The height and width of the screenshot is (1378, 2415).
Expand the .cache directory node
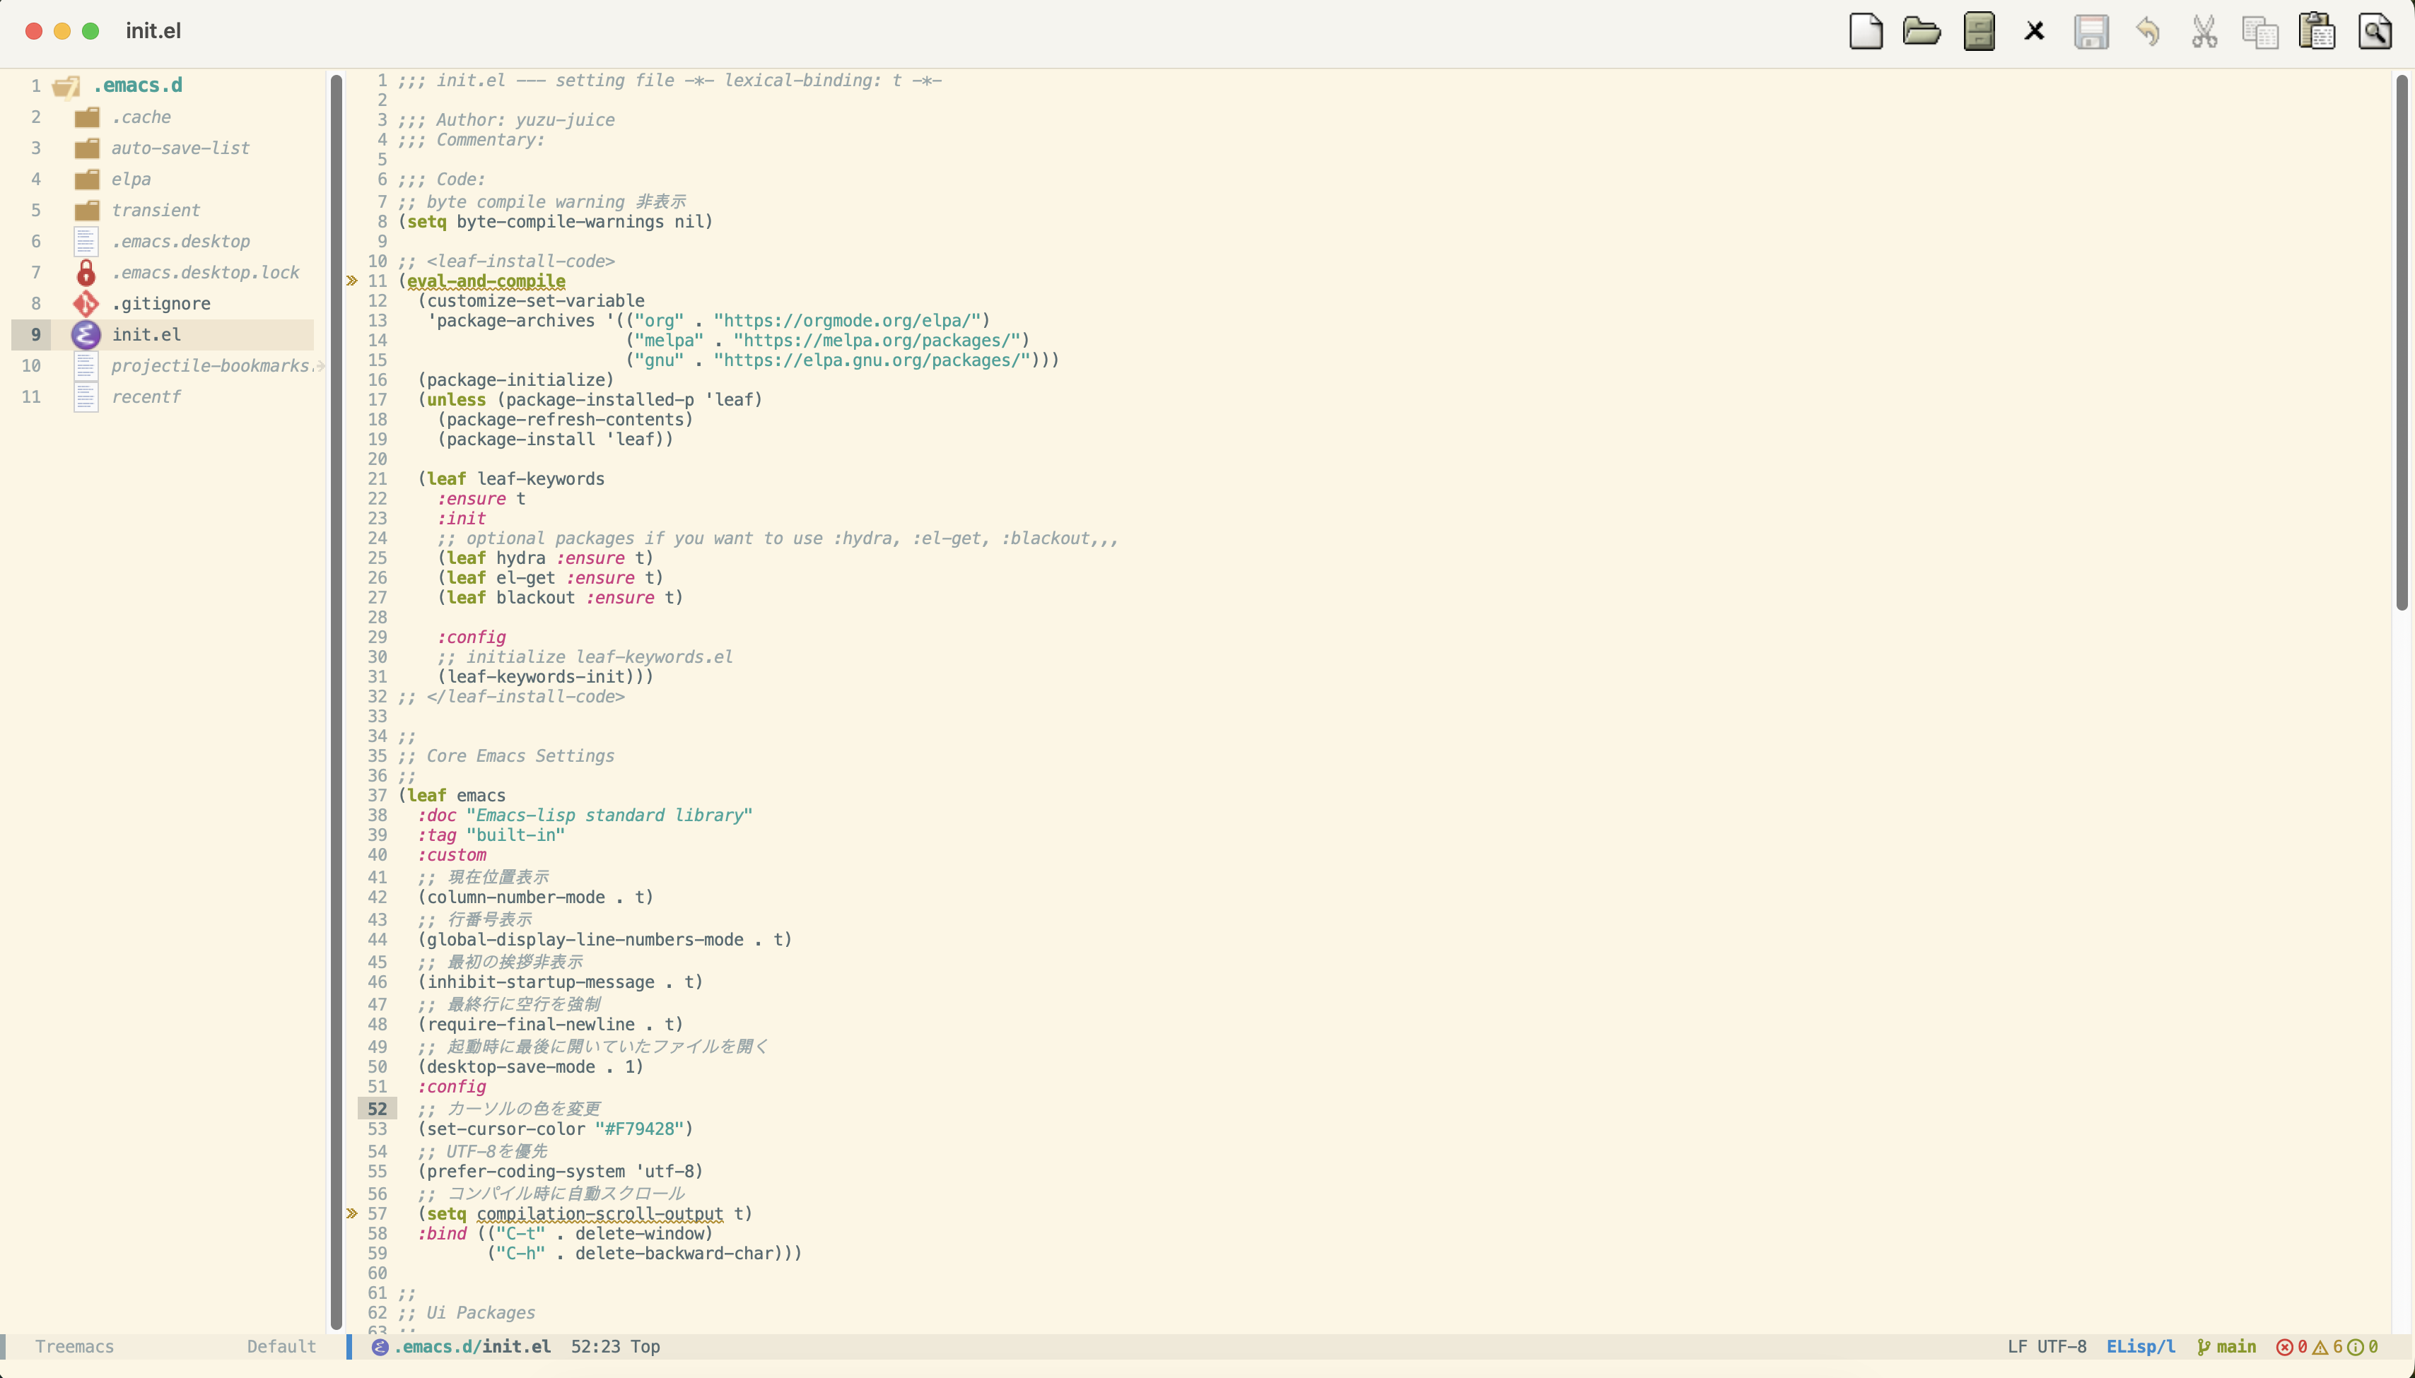coord(141,117)
